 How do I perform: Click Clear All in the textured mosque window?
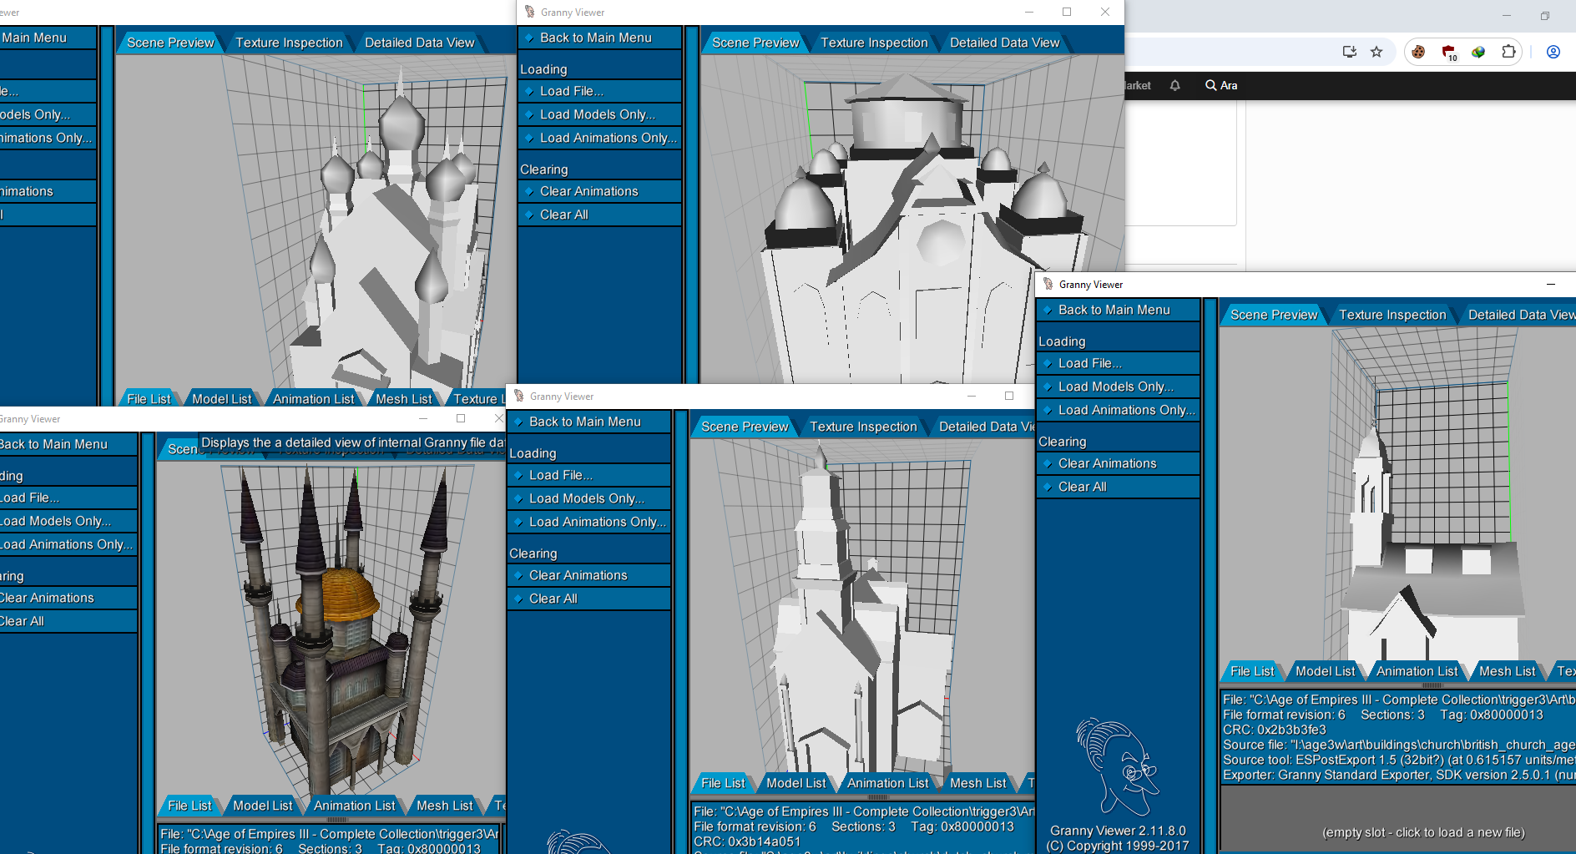(x=68, y=621)
